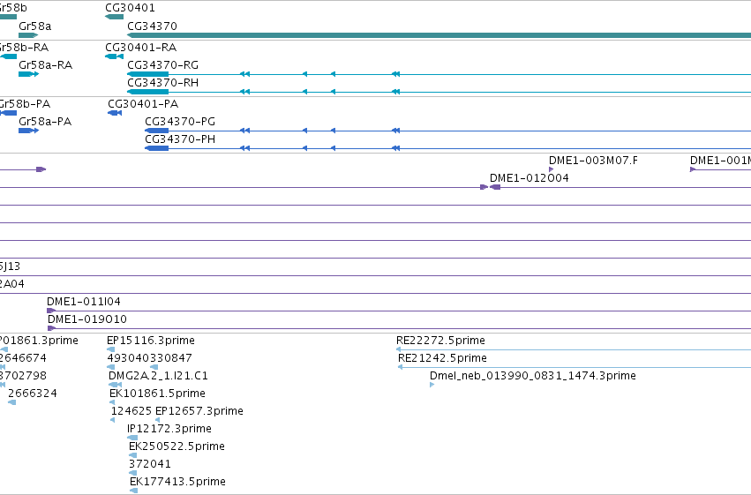Image resolution: width=751 pixels, height=495 pixels.
Task: Click the EK177413.5prime EST glyph
Action: point(134,491)
